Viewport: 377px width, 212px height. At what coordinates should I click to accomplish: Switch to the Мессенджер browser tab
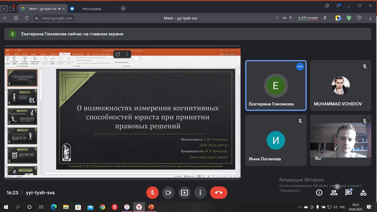click(92, 9)
